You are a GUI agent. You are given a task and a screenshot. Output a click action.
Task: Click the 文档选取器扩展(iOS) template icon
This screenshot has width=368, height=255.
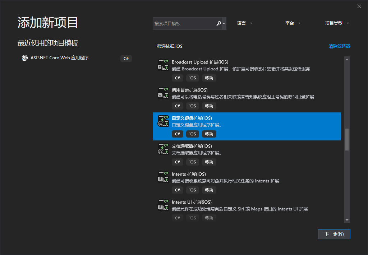click(x=163, y=149)
